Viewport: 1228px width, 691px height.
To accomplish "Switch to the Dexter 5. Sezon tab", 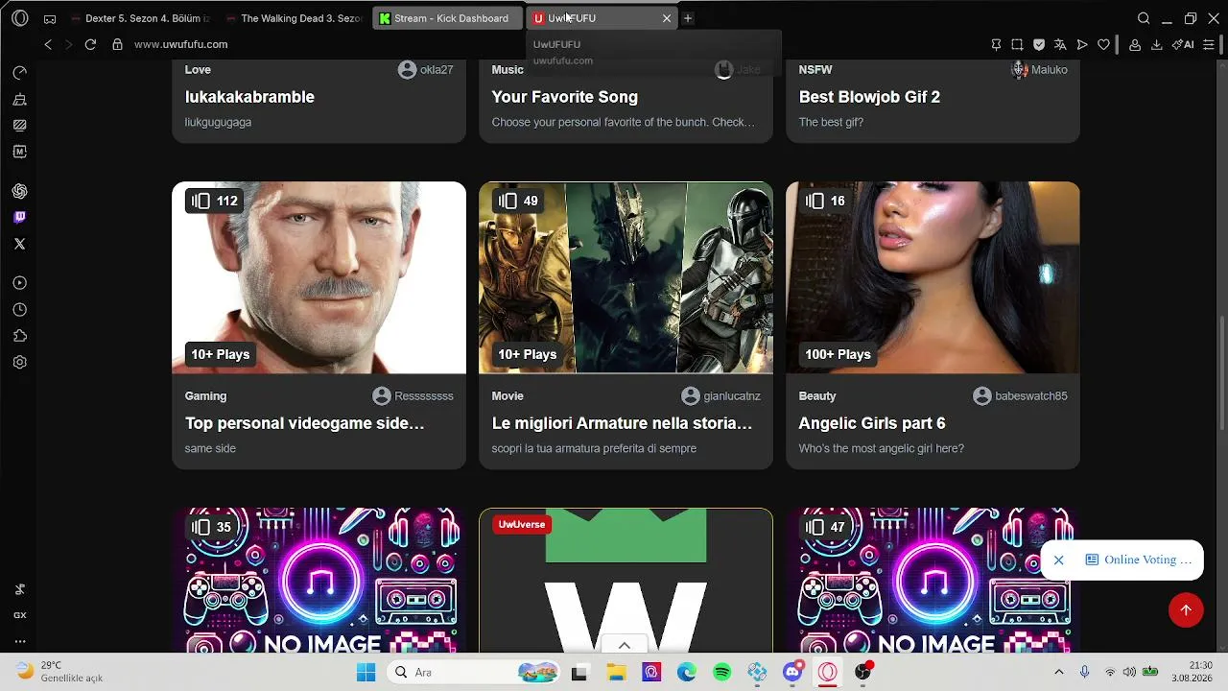I will coord(140,18).
